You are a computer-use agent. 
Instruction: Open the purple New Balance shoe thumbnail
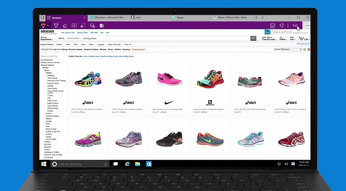(x=88, y=139)
